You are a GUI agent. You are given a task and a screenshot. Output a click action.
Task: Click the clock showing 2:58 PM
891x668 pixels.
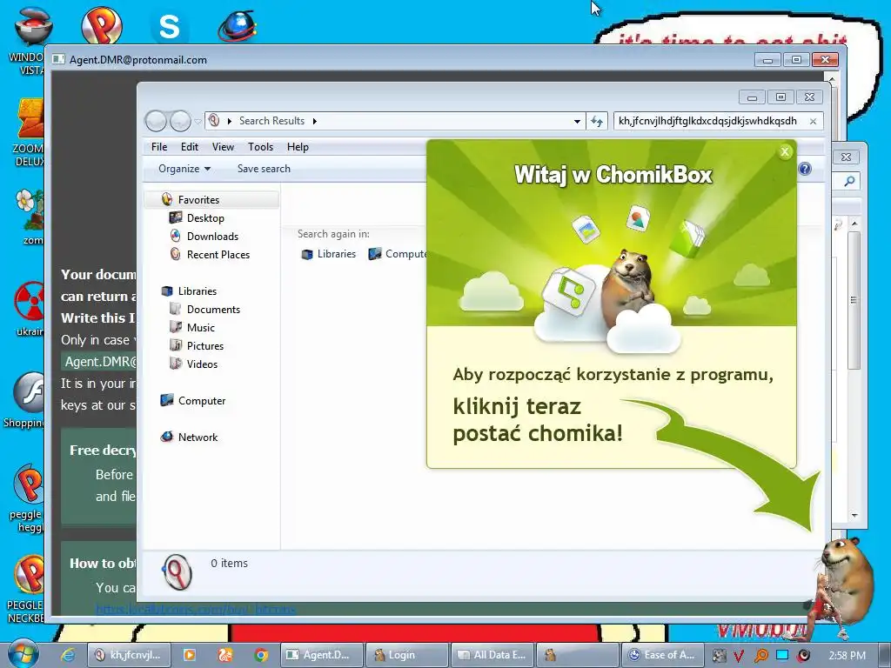pyautogui.click(x=847, y=656)
